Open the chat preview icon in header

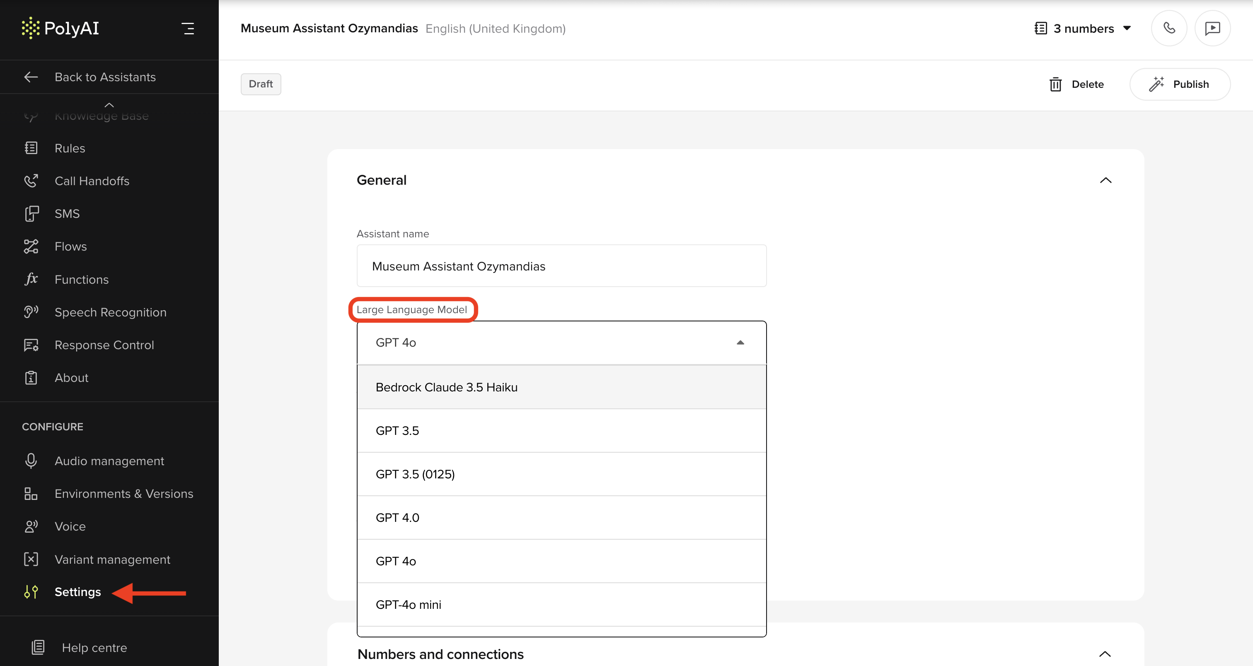point(1212,28)
